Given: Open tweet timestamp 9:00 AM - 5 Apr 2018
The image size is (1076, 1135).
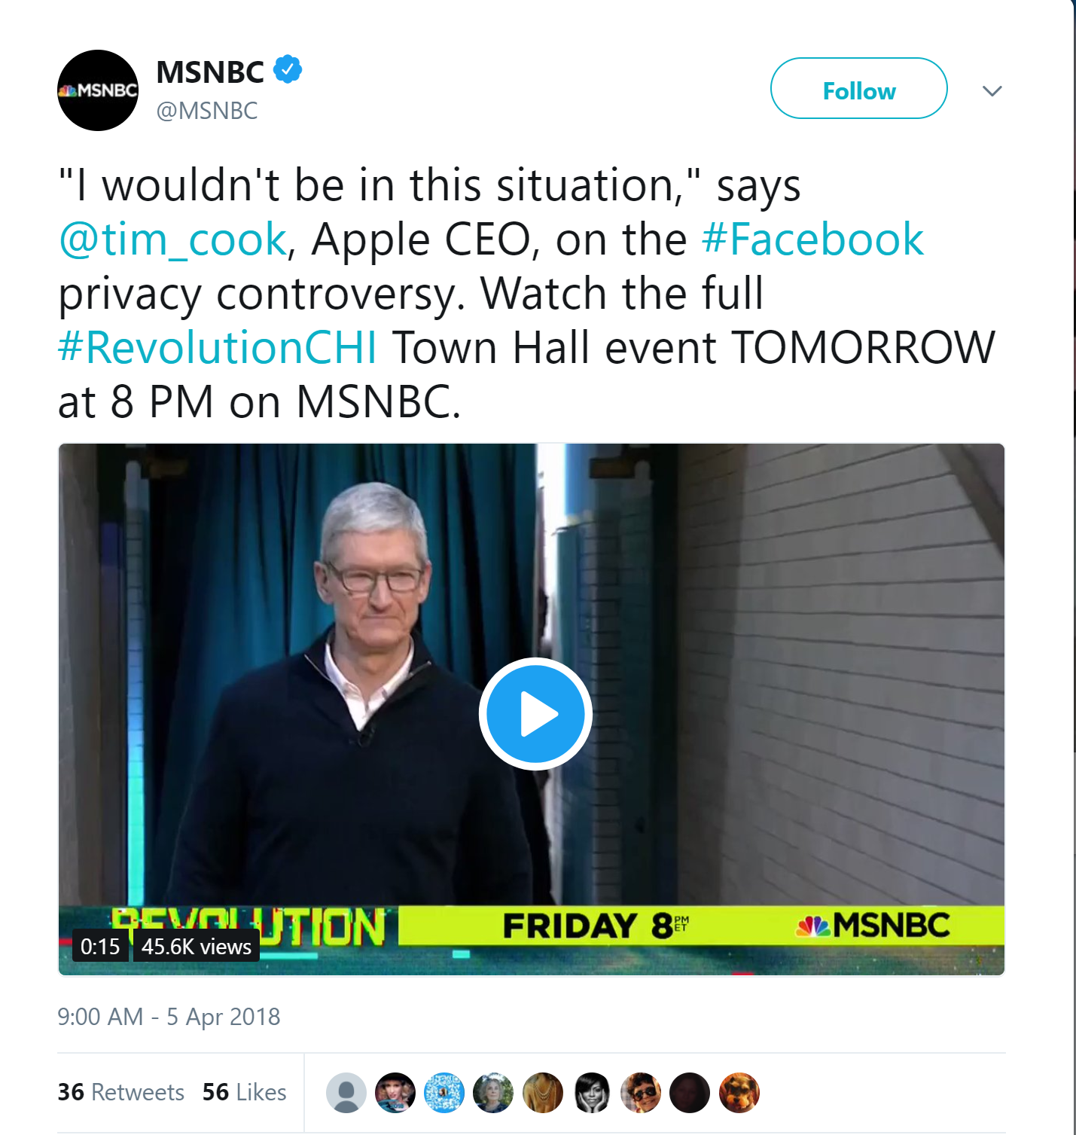Looking at the screenshot, I should (x=169, y=1017).
